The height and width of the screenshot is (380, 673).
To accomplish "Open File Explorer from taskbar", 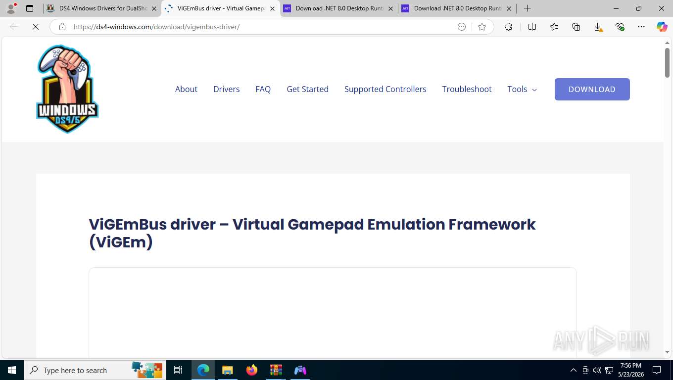I will pos(227,370).
